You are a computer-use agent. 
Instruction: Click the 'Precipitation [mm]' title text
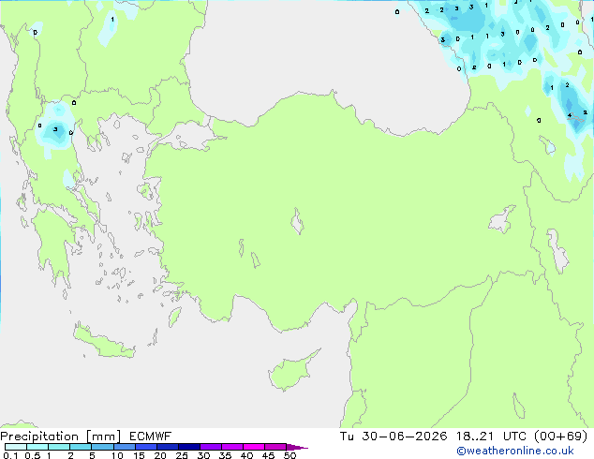tap(61, 437)
